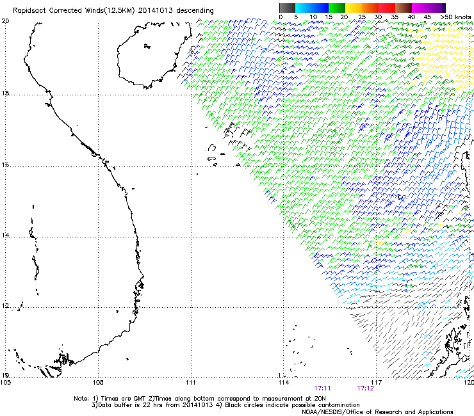Click the brown 35-40 knots legend segment
Screen dimensions: 474x416
(x=404, y=8)
